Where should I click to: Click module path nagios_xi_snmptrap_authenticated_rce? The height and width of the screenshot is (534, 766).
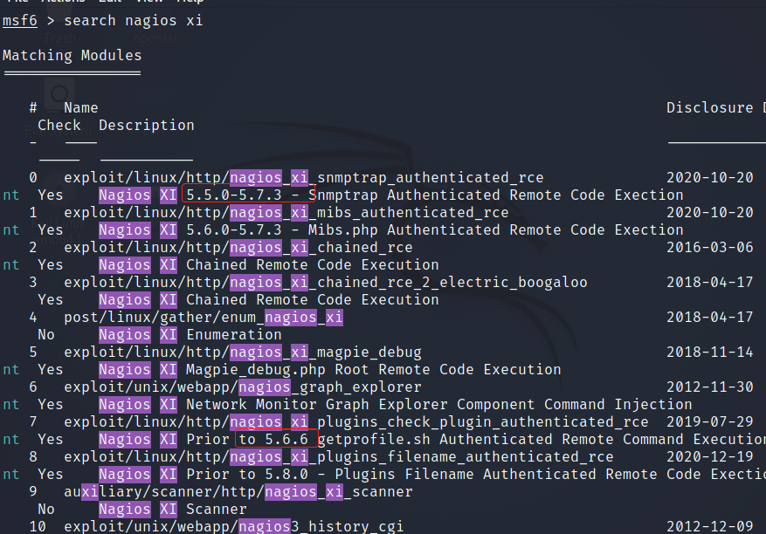(304, 177)
